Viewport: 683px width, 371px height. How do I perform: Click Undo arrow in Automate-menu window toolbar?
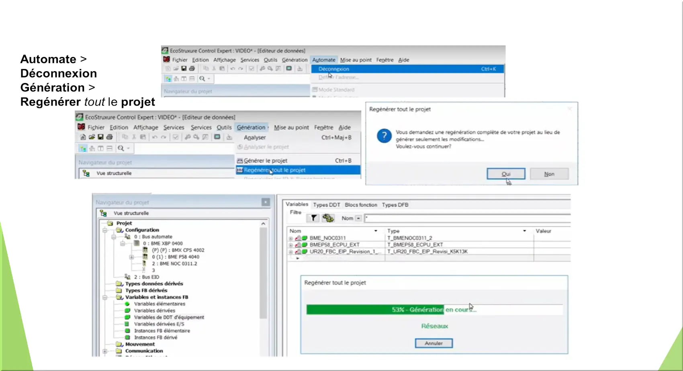point(233,69)
